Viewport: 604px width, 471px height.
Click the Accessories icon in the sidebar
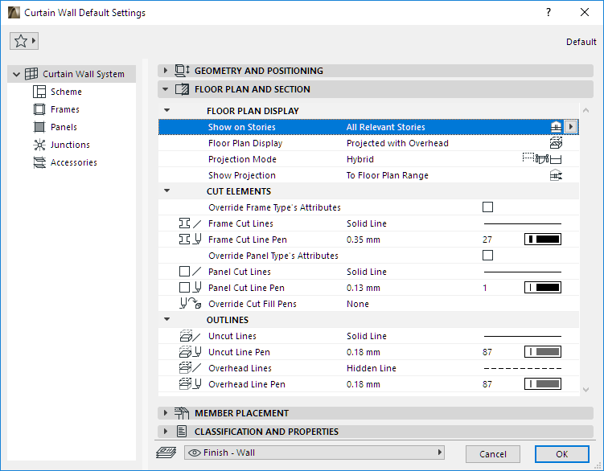[39, 162]
